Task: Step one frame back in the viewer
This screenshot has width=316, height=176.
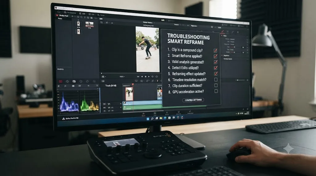Action: pos(142,77)
